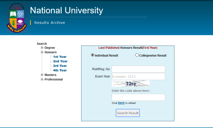Viewport: 213px width, 128px height.
Task: Open the 1st Year Honours results
Action: (60, 57)
